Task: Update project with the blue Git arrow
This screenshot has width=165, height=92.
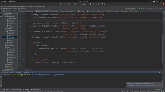Action: pos(154,9)
